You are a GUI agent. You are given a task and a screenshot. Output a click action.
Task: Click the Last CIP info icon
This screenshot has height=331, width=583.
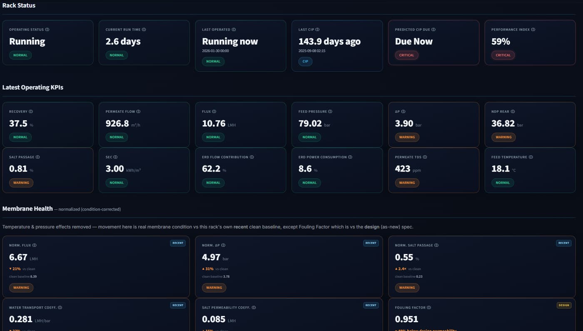[x=317, y=30]
